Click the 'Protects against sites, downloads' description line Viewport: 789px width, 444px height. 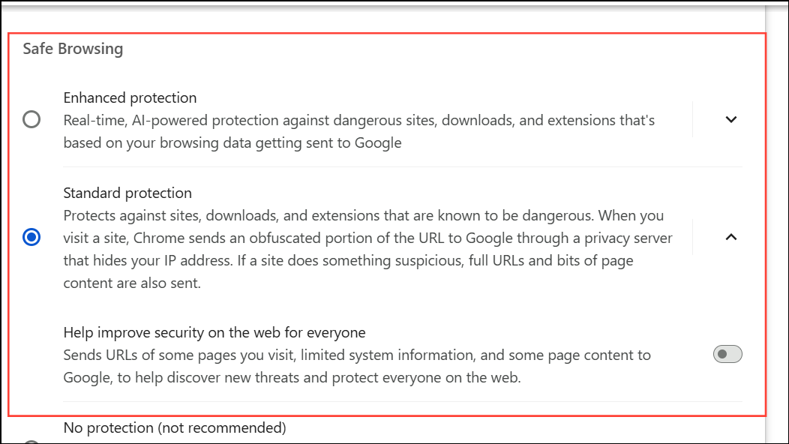pos(363,216)
